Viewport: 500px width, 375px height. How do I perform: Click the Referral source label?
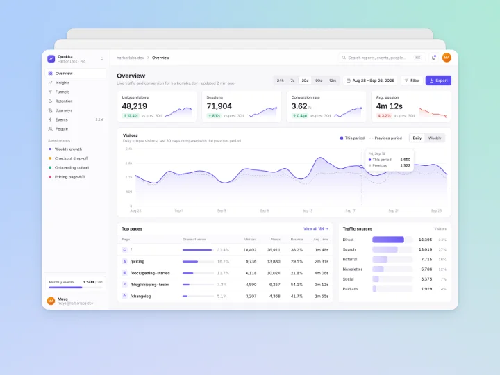click(350, 260)
